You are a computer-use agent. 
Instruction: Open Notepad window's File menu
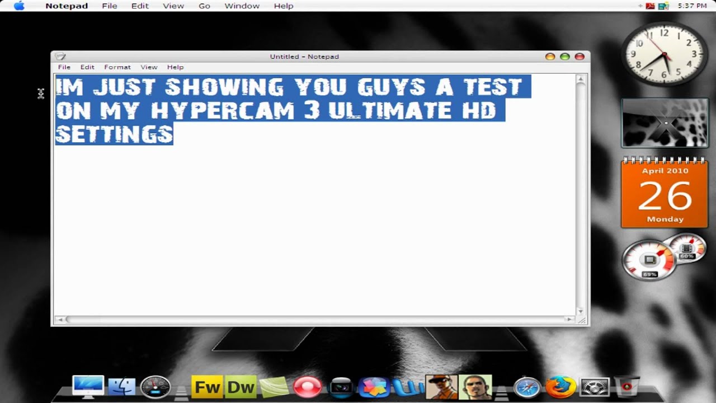(x=64, y=67)
